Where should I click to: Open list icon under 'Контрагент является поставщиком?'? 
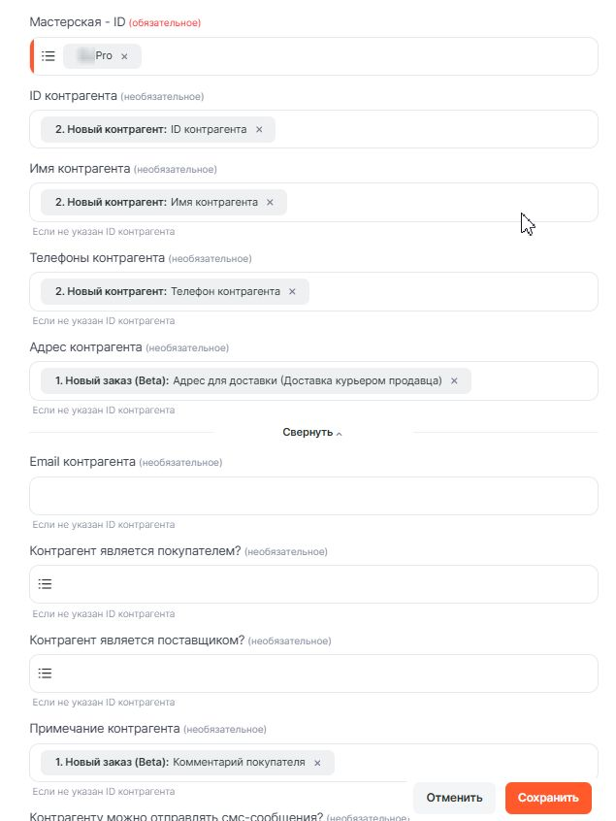point(45,673)
